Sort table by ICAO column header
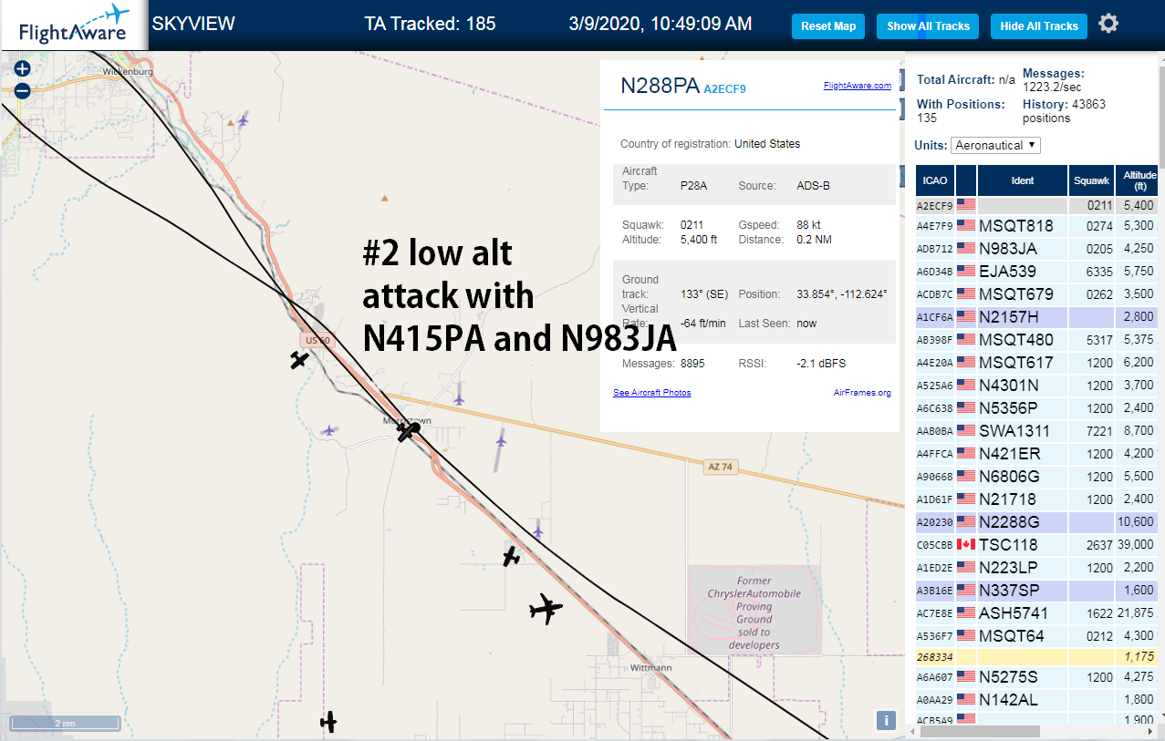 click(x=934, y=180)
